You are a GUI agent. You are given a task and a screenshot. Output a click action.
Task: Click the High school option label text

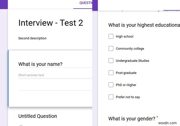125,37
